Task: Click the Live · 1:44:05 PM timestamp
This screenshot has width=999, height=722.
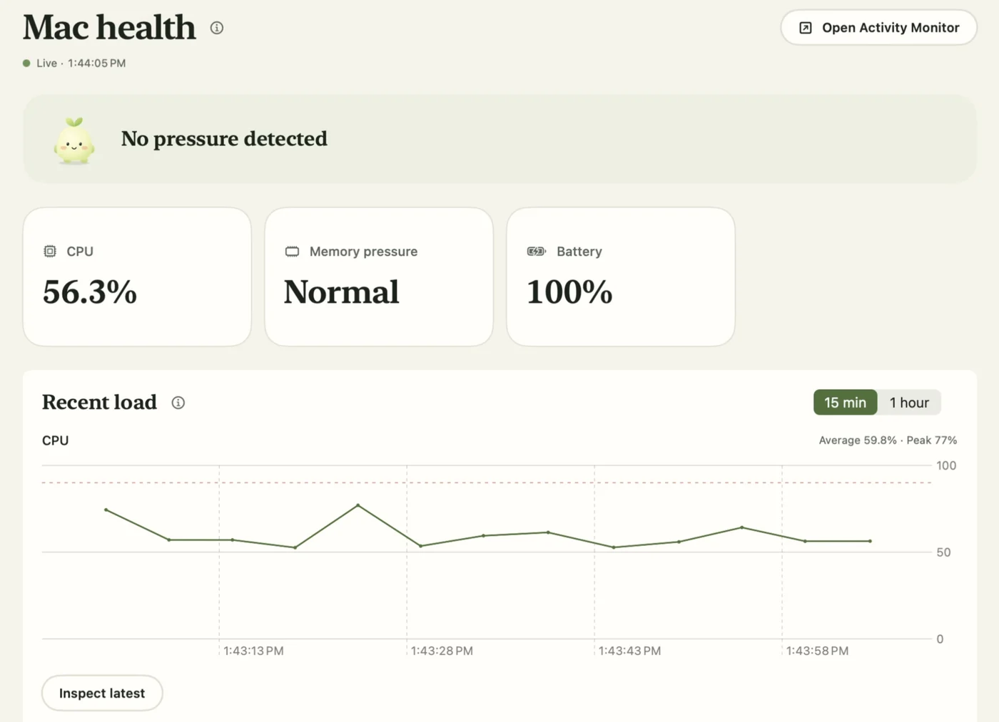Action: click(81, 63)
